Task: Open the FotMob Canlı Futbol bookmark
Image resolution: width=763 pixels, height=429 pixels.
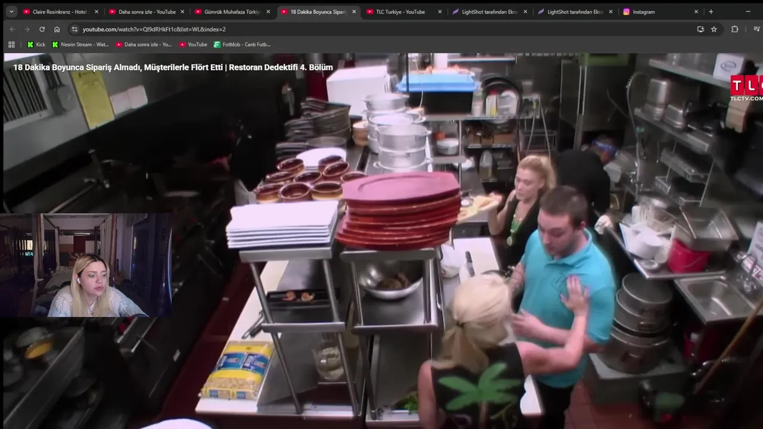Action: (242, 44)
